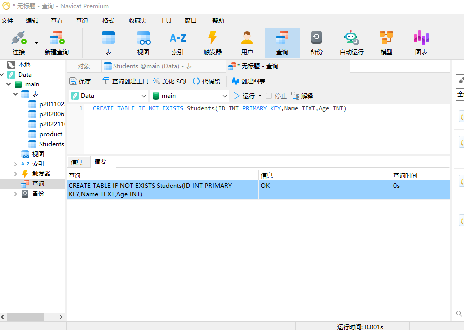
Task: Open the Chart (图表) toolbar icon
Action: [x=421, y=43]
